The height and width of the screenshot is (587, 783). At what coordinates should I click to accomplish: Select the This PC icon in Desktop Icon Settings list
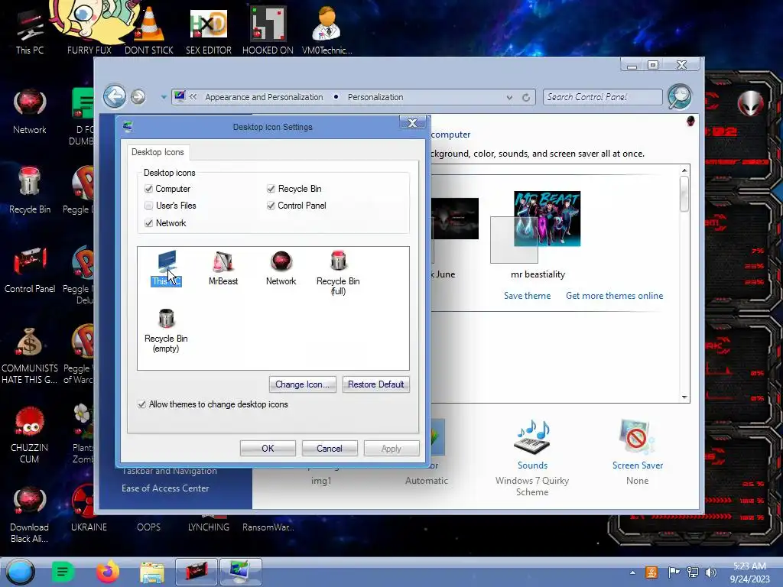[x=166, y=268]
